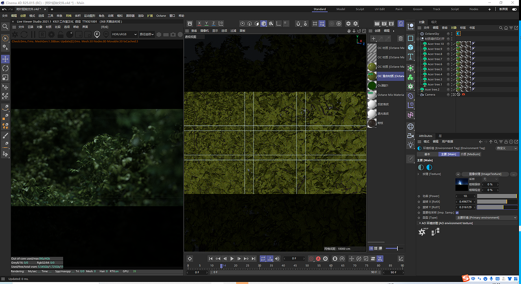This screenshot has width=521, height=284.
Task: Click the Rotate tool icon
Action: 5,68
